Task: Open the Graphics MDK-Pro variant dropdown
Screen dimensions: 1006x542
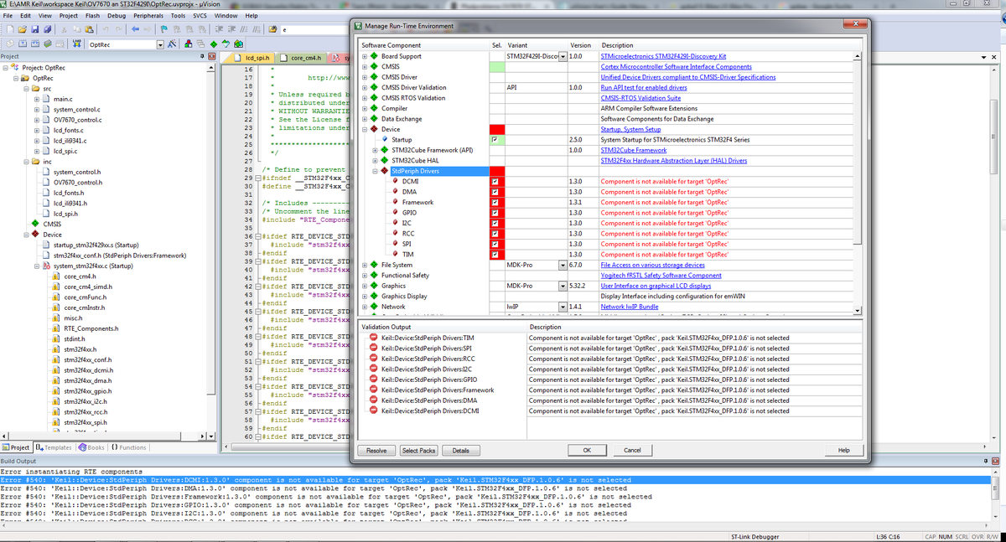Action: [563, 286]
